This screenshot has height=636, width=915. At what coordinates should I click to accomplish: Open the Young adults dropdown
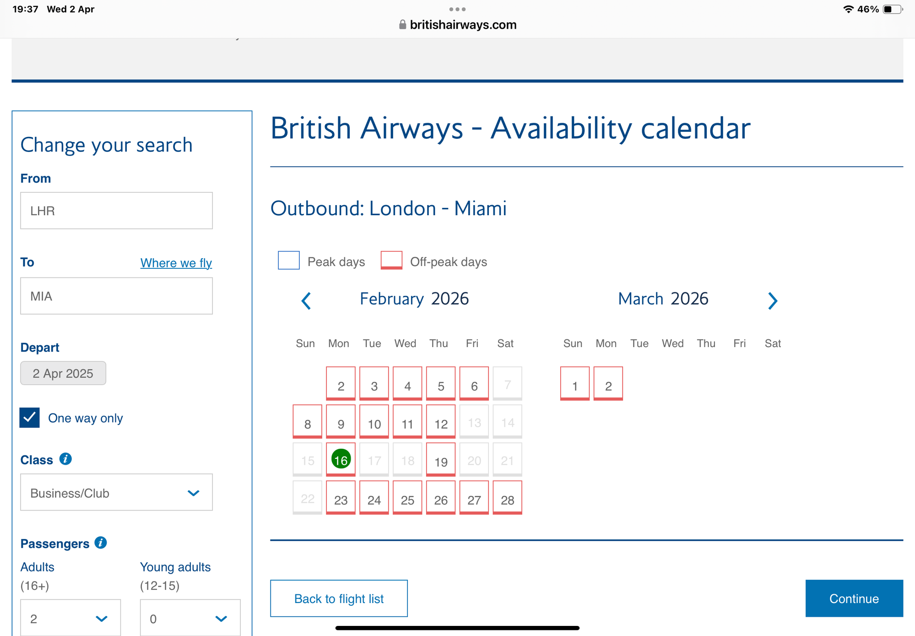[189, 618]
